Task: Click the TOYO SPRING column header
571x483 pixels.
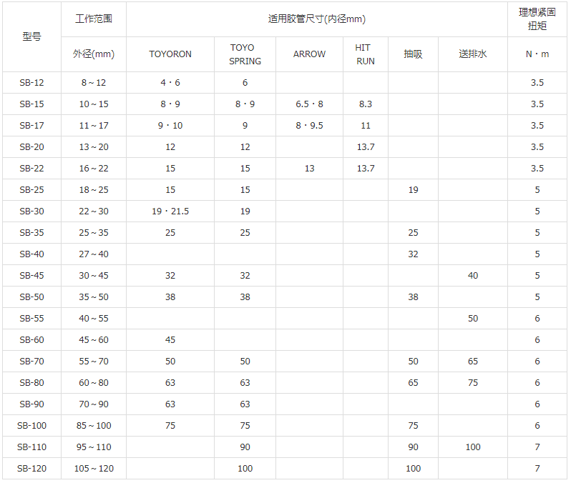Action: [245, 54]
